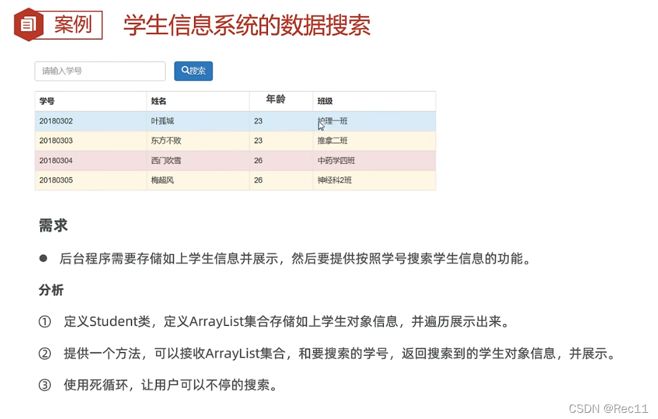Screen dimensions: 658x419
Task: Click analysis step one about Student类
Action: [x=287, y=322]
